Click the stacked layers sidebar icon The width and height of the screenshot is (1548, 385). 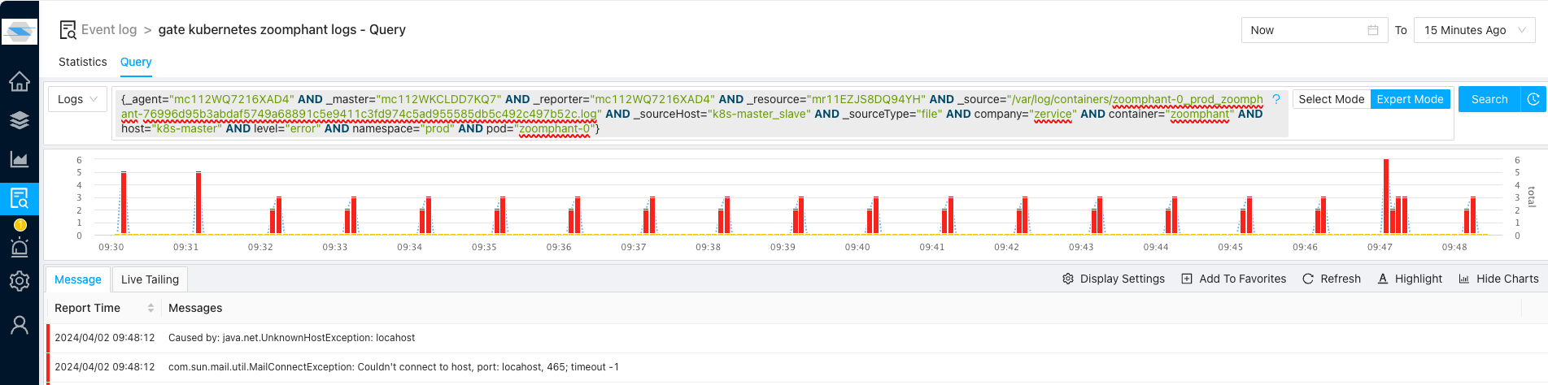[20, 121]
